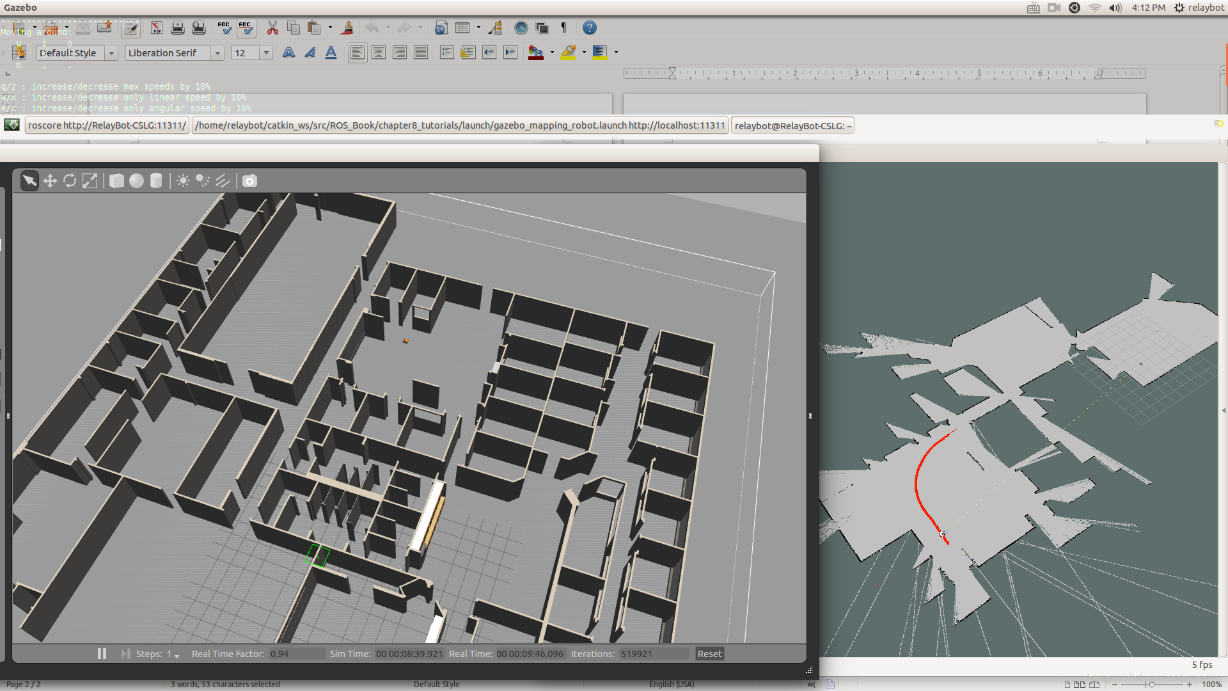Activate the Gazebo rotate mode tool
This screenshot has height=691, width=1228.
(x=70, y=181)
